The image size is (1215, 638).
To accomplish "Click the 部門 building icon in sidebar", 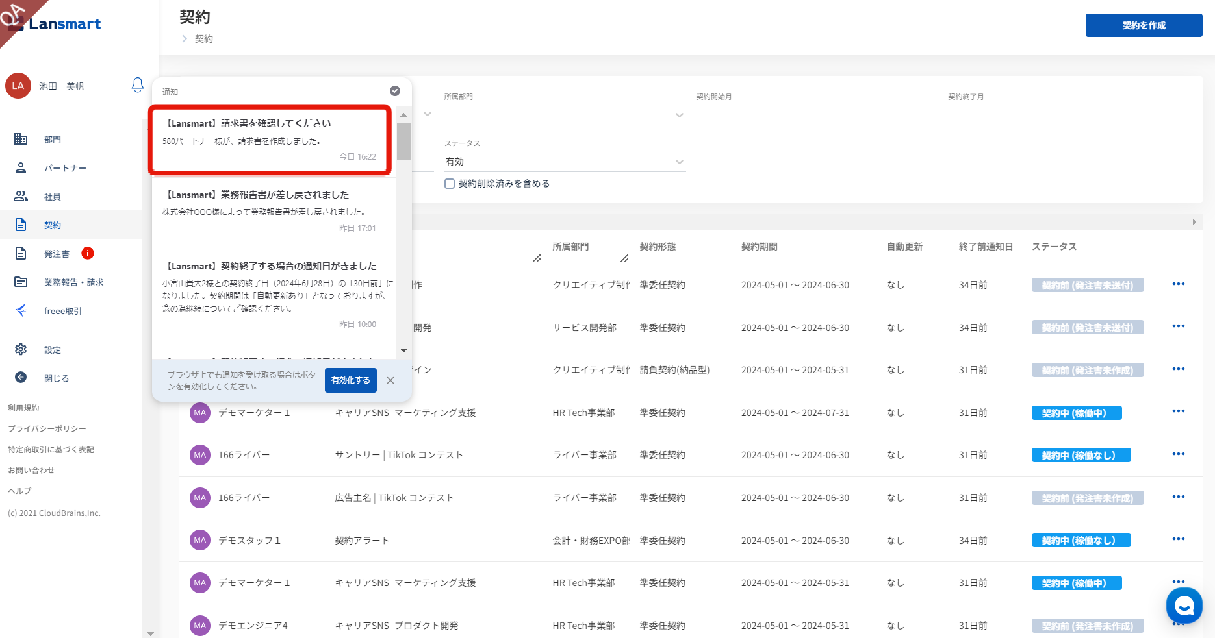I will (21, 139).
